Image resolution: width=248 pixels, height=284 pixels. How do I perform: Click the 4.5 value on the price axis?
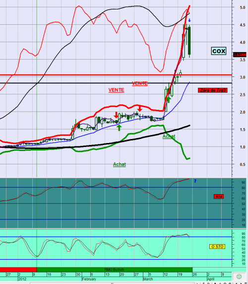pyautogui.click(x=242, y=25)
